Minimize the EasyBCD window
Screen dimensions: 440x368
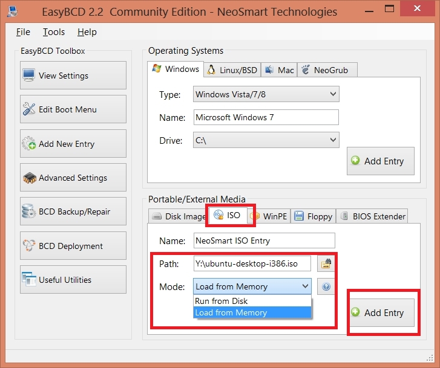[x=369, y=11]
